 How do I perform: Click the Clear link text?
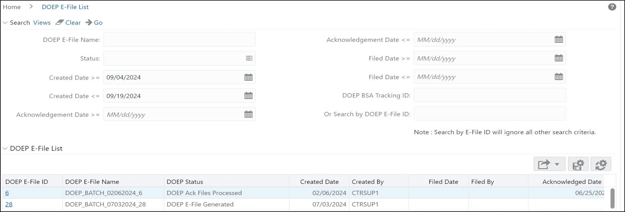point(73,23)
